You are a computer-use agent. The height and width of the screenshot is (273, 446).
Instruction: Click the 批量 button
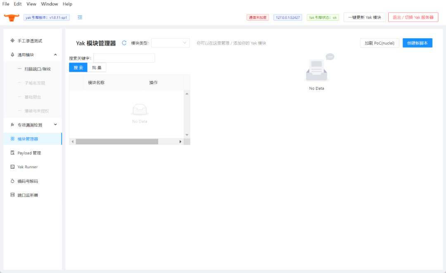(97, 67)
